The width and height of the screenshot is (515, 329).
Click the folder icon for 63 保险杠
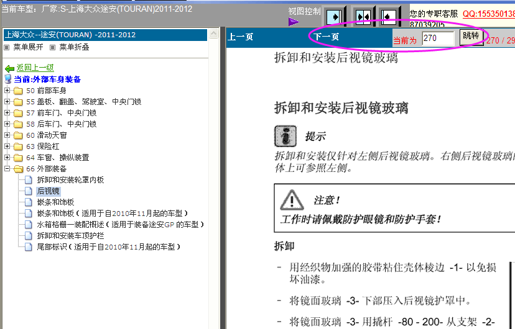pyautogui.click(x=19, y=146)
